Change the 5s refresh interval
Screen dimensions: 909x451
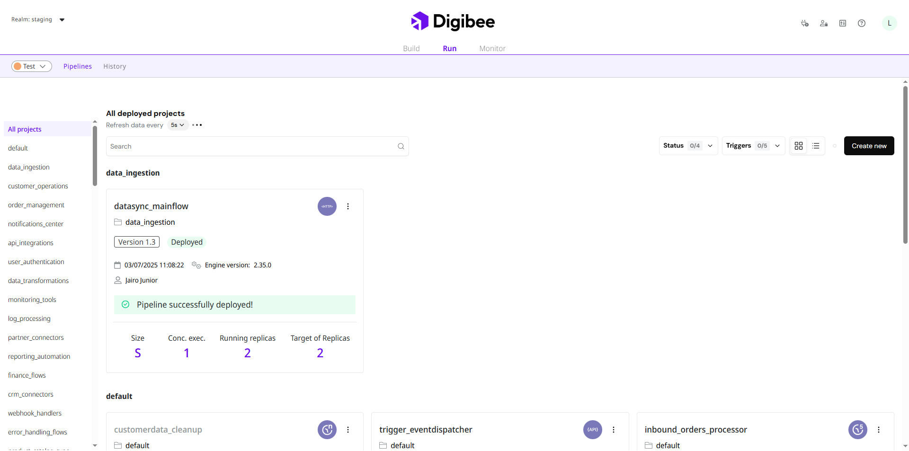coord(178,125)
